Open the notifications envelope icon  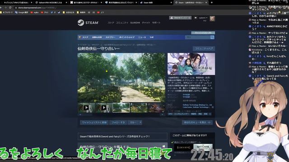click(x=196, y=18)
